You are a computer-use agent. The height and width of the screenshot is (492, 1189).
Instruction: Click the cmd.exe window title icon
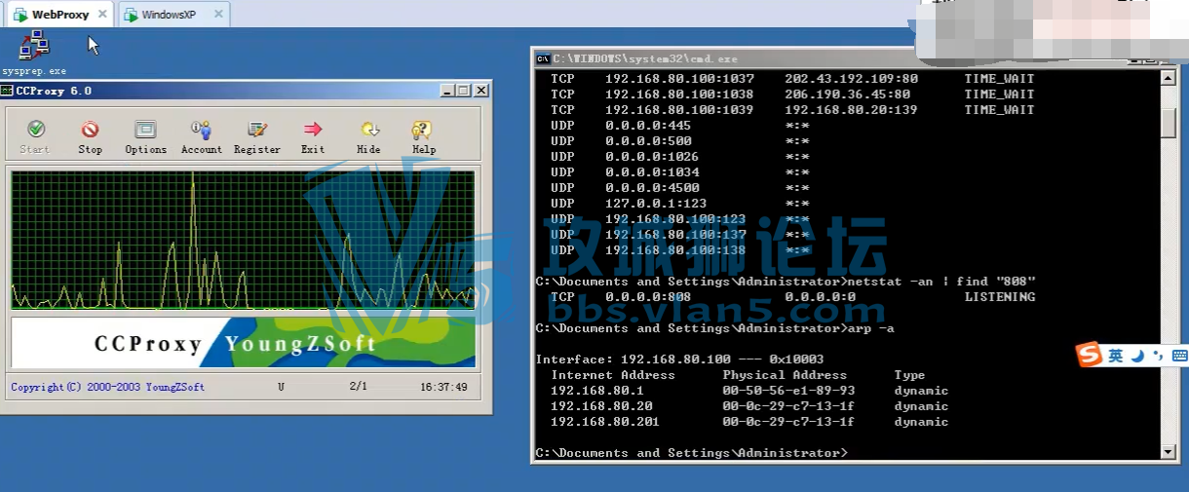coord(543,58)
